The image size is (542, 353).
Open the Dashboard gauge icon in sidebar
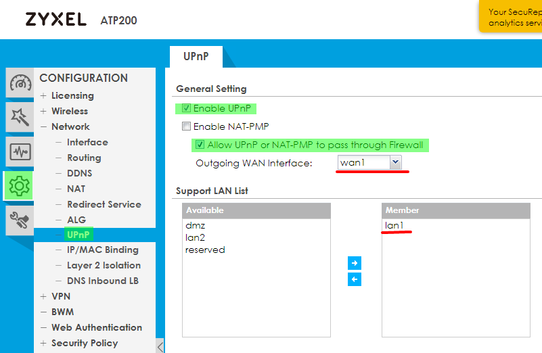click(x=20, y=84)
